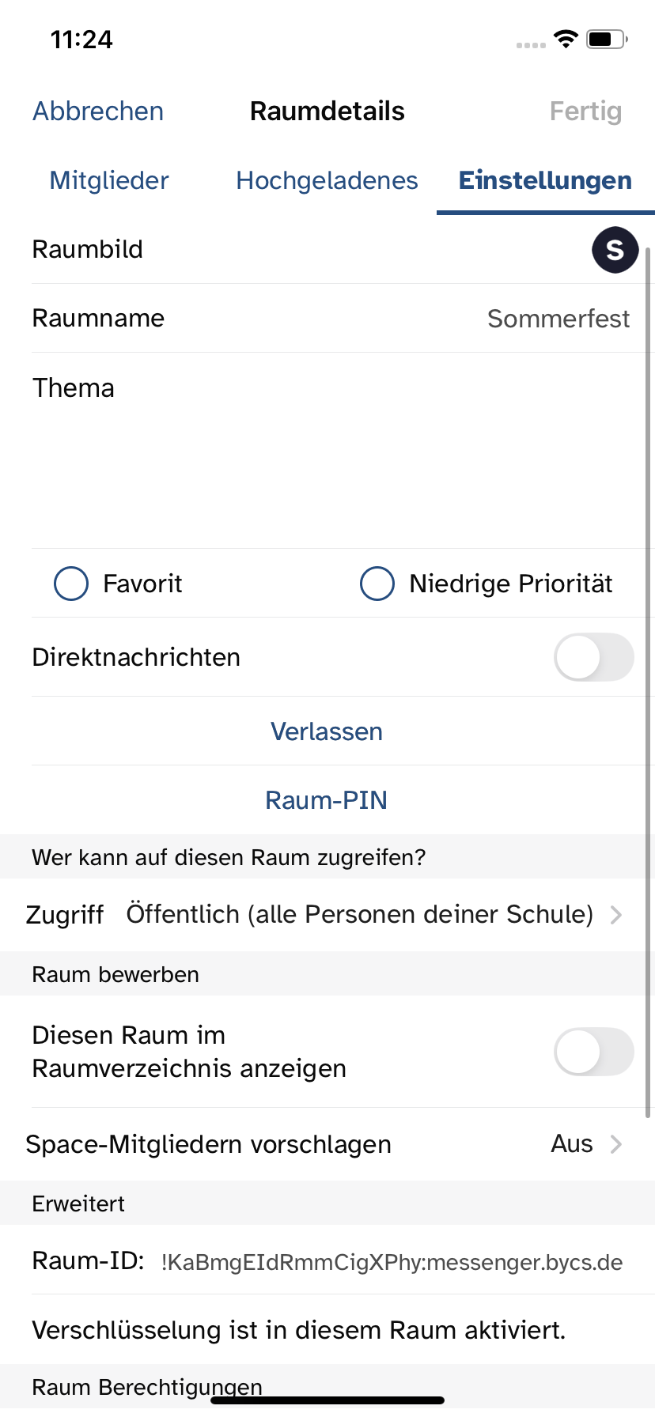Tap the Fertig button
The width and height of the screenshot is (655, 1417).
click(585, 111)
